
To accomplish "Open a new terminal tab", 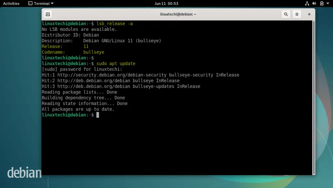I will [x=48, y=14].
